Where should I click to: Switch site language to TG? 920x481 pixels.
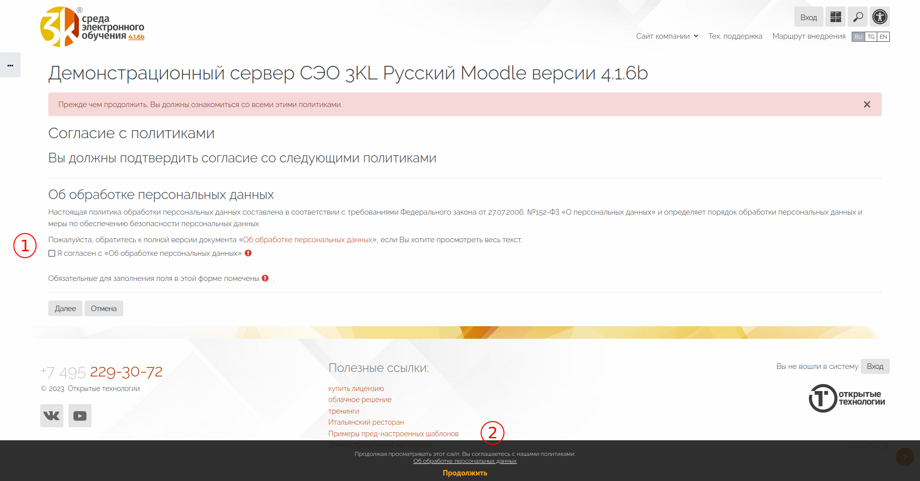pos(871,37)
